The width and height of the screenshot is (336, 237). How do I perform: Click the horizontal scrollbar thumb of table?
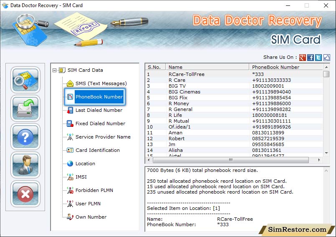[x=231, y=160]
